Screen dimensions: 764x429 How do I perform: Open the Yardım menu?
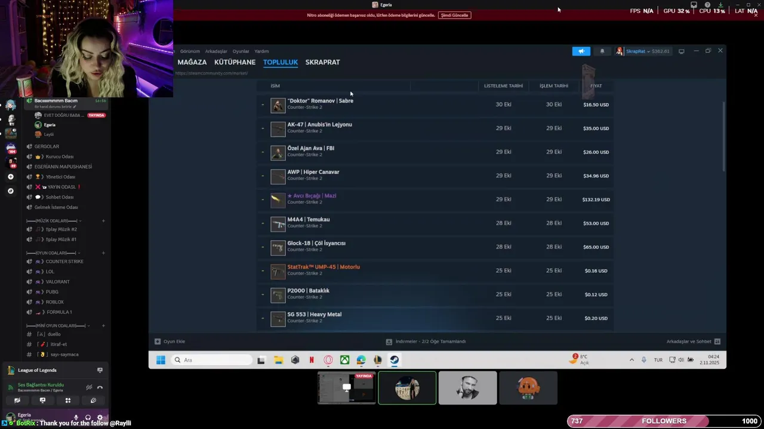point(261,51)
